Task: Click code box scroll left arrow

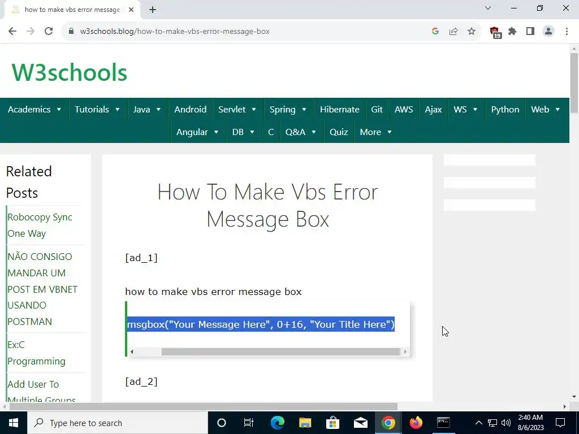Action: click(x=132, y=351)
